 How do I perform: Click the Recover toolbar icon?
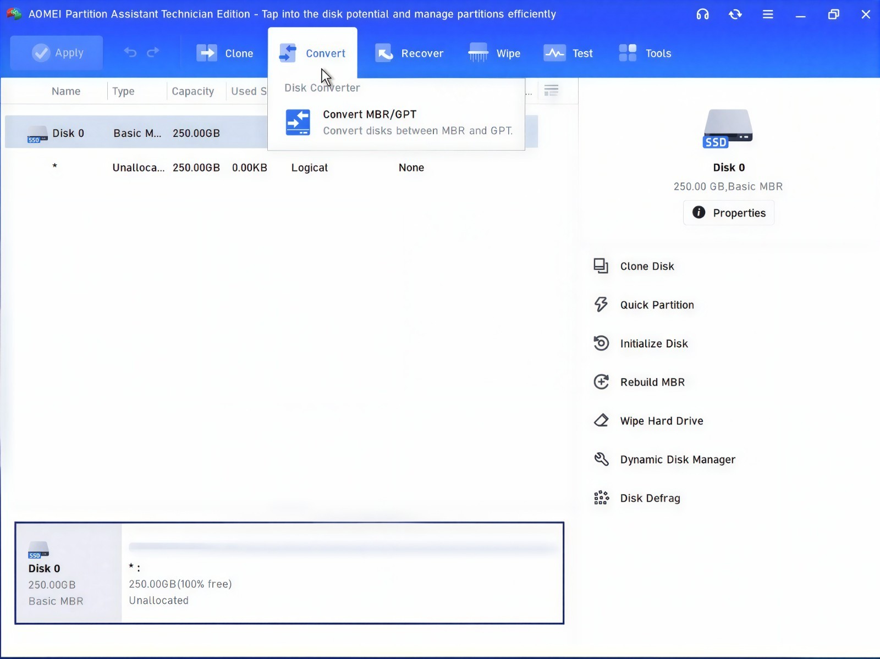pyautogui.click(x=384, y=53)
